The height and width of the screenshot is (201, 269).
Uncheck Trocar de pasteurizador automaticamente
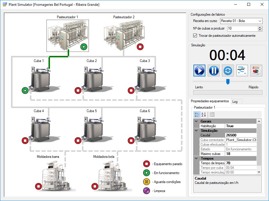pyautogui.click(x=195, y=36)
